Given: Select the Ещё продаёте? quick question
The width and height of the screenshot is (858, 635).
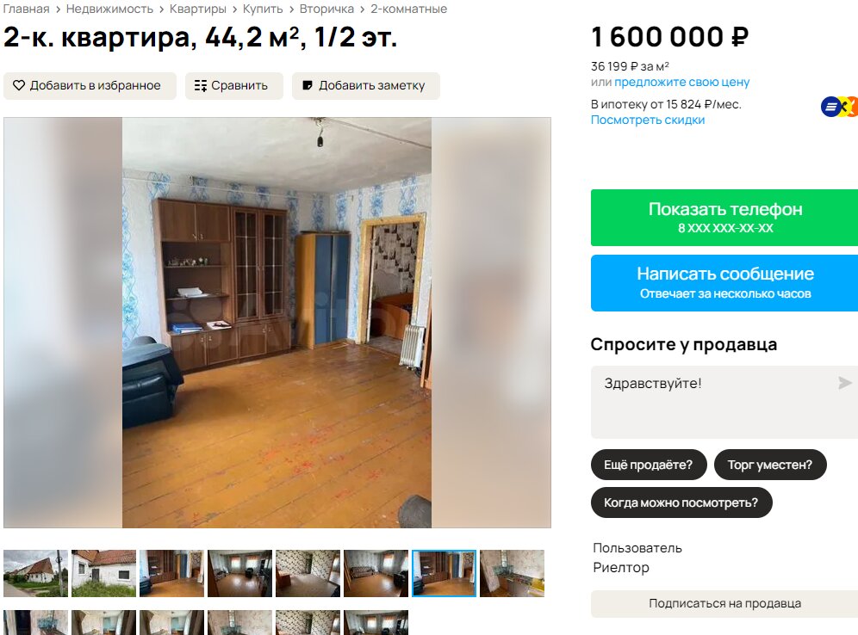Looking at the screenshot, I should point(649,465).
